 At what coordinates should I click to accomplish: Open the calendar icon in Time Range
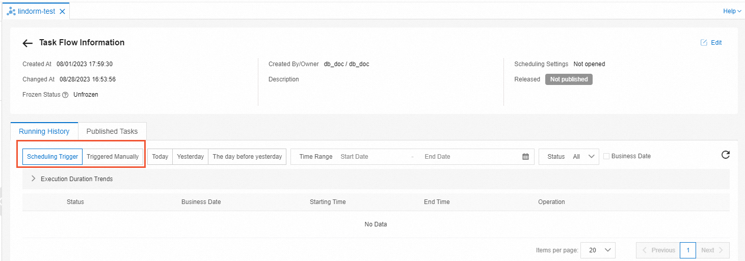(525, 157)
